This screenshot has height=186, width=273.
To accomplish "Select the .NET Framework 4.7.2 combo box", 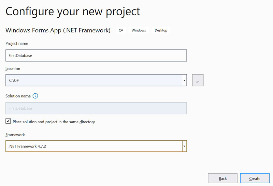I will pyautogui.click(x=94, y=146).
